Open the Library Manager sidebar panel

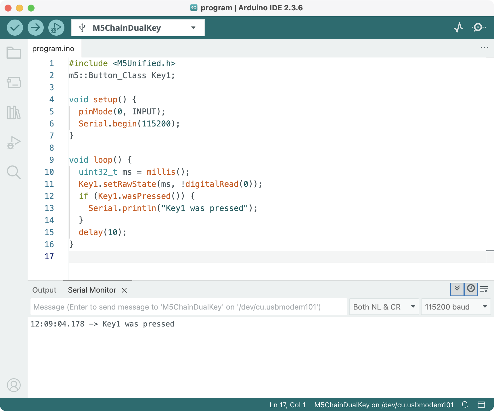click(14, 112)
